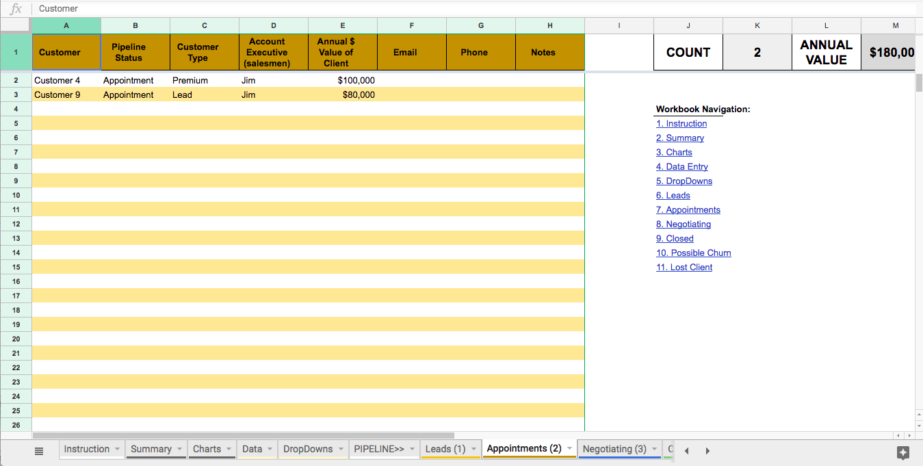Select the 'Notes' header cell
The image size is (923, 466).
pos(550,52)
